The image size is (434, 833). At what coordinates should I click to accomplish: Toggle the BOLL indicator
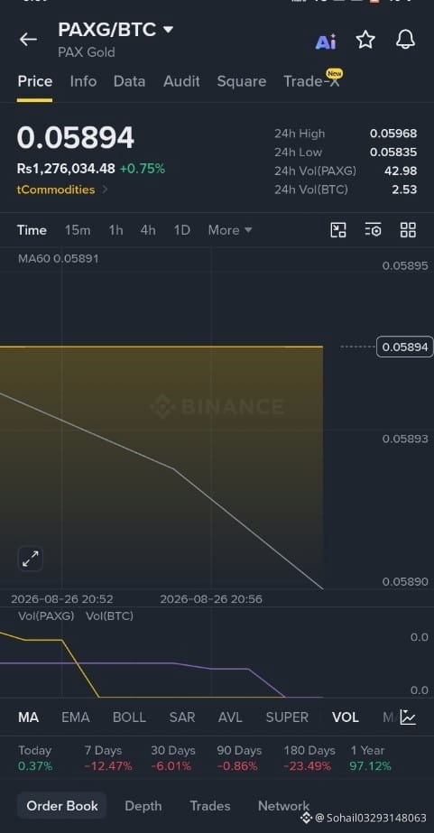tap(129, 717)
